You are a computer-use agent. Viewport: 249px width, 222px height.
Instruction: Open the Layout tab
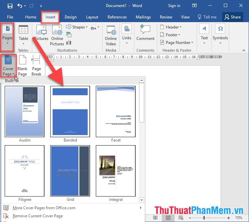pos(92,17)
